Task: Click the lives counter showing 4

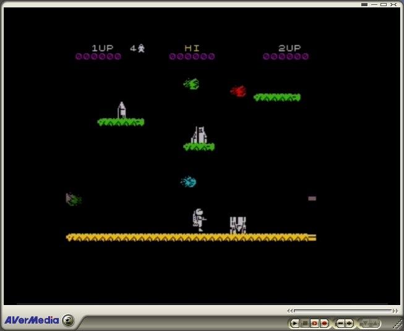Action: 137,48
